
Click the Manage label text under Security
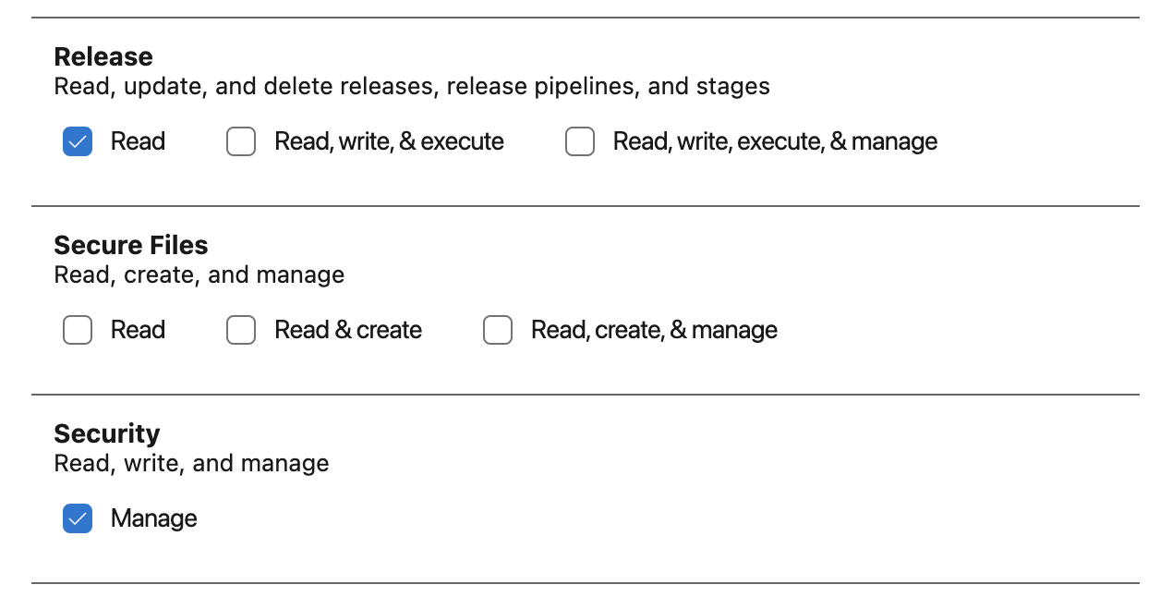tap(153, 518)
